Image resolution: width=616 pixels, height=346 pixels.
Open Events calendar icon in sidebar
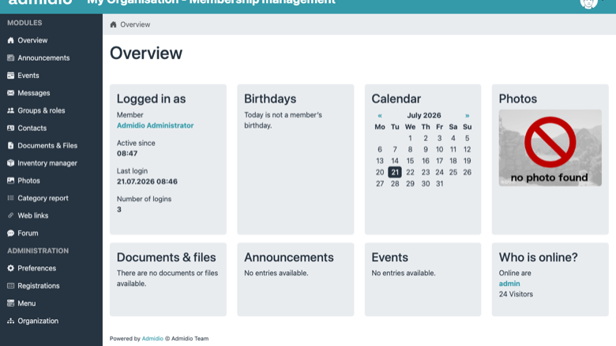[10, 75]
